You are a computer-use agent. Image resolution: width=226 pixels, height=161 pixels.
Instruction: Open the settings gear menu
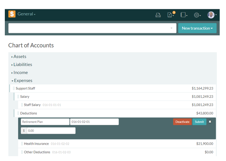197,15
